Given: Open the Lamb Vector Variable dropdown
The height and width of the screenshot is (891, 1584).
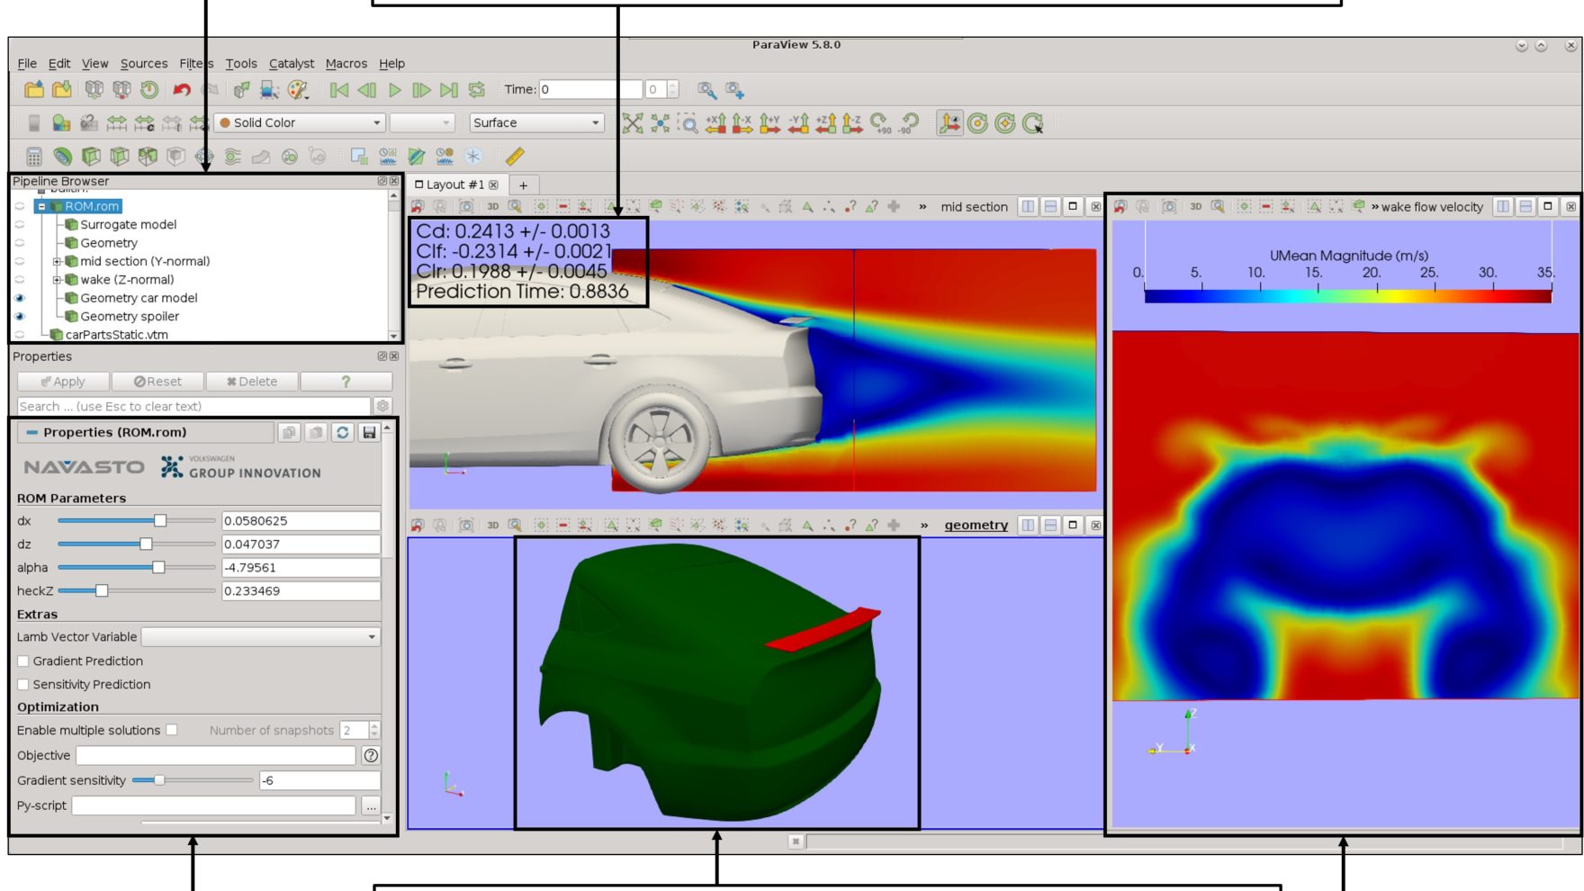Looking at the screenshot, I should (x=261, y=636).
